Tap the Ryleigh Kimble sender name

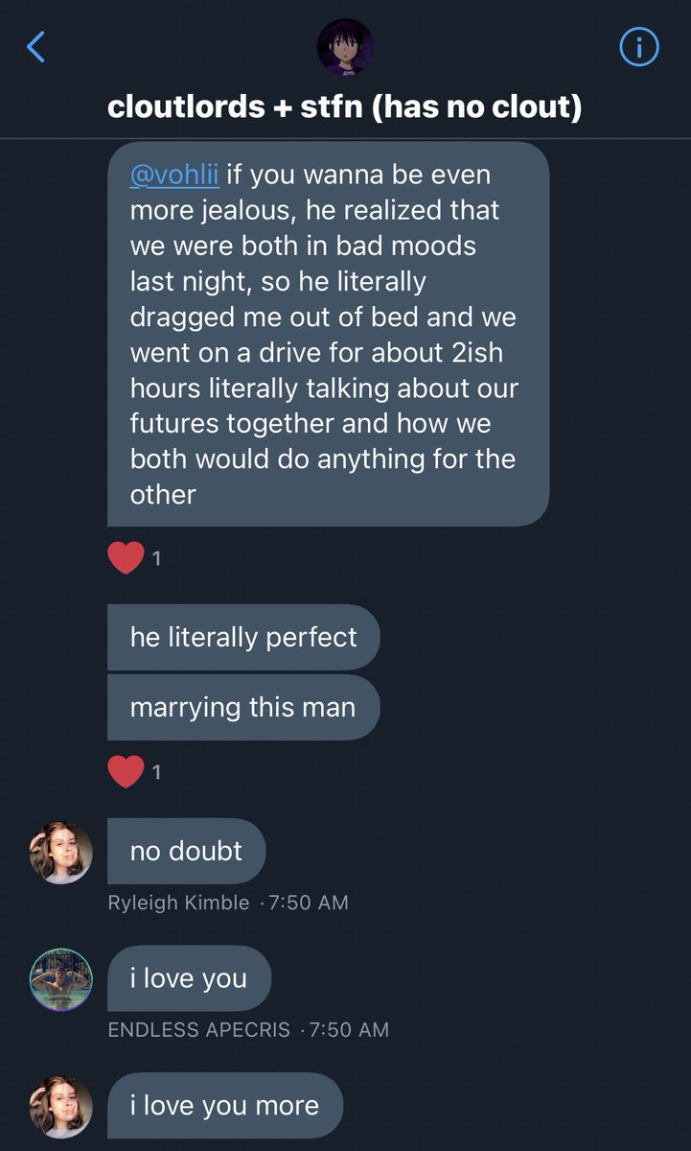pos(178,903)
